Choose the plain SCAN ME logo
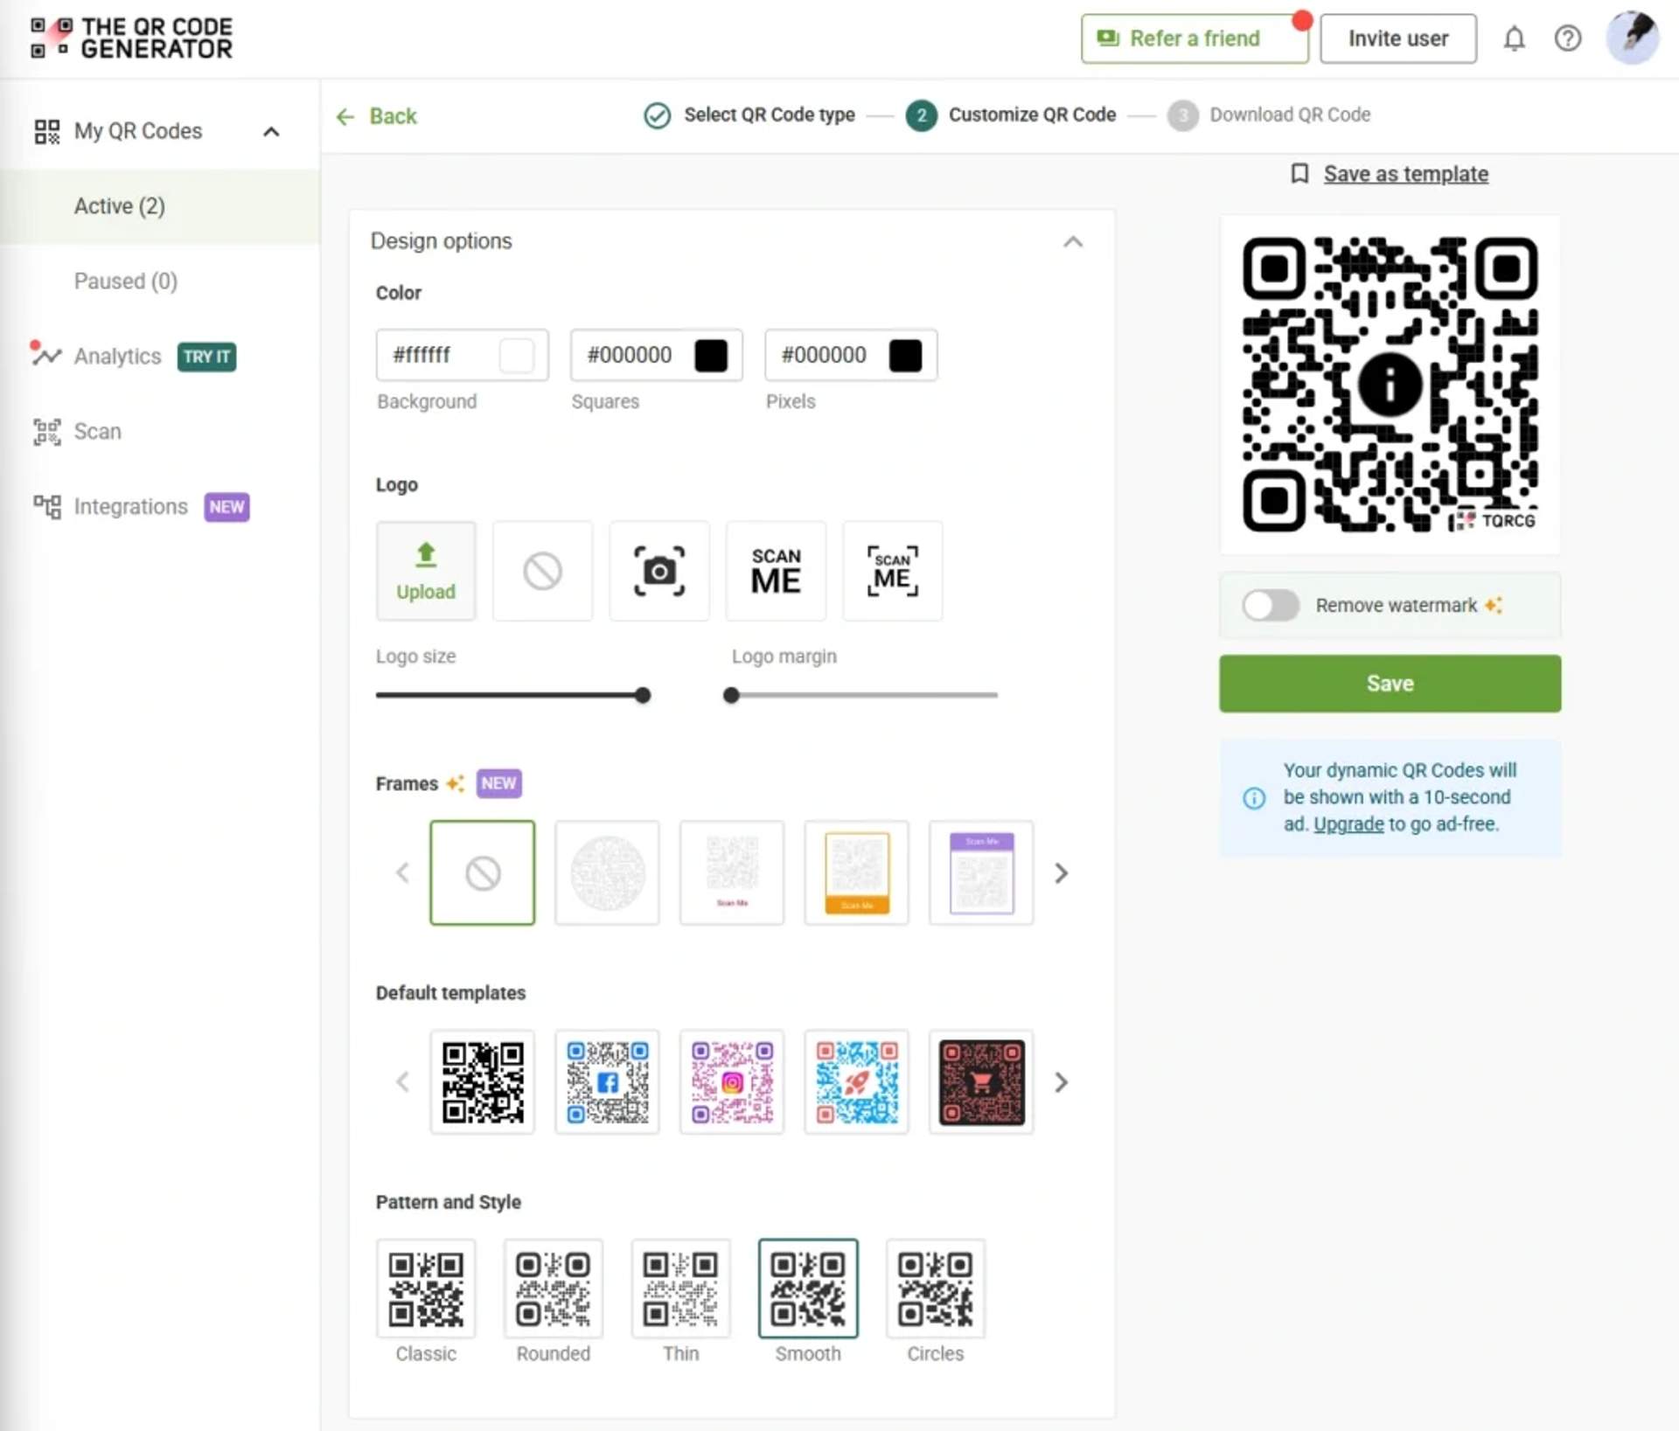This screenshot has width=1679, height=1431. [776, 571]
